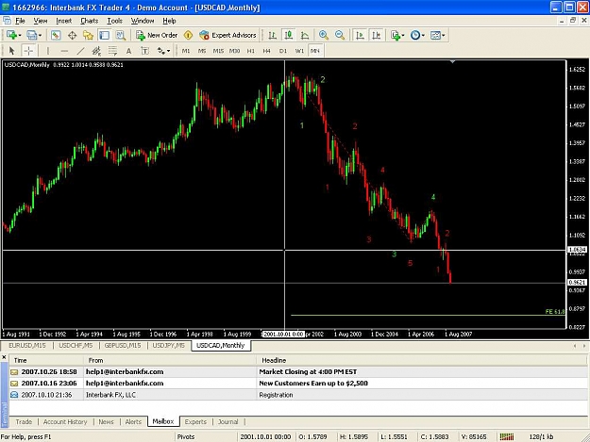Open the Strategy Tester magnifier icon
Viewport: 590px width, 442px height.
coord(121,35)
